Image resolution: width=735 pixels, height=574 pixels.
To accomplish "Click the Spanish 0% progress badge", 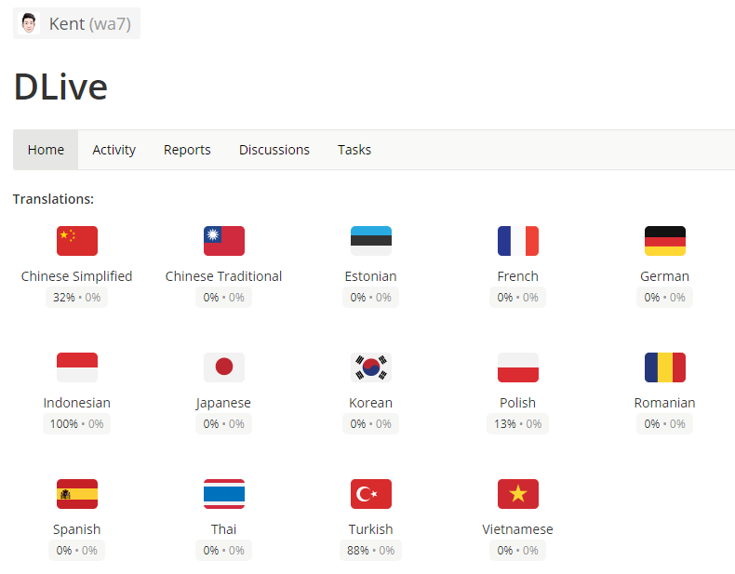I will (x=77, y=551).
